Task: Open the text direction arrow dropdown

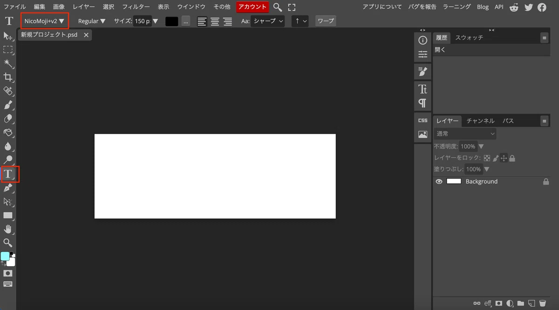Action: coord(300,21)
